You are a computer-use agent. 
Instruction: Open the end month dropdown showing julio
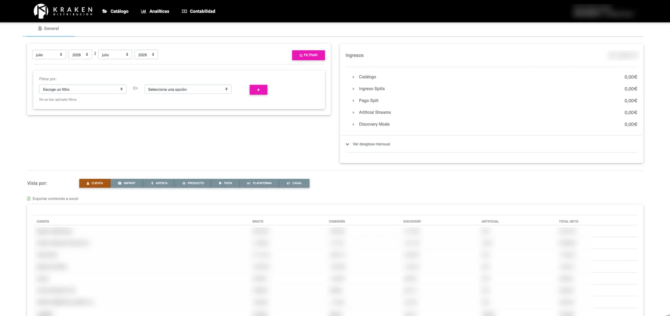pyautogui.click(x=115, y=55)
